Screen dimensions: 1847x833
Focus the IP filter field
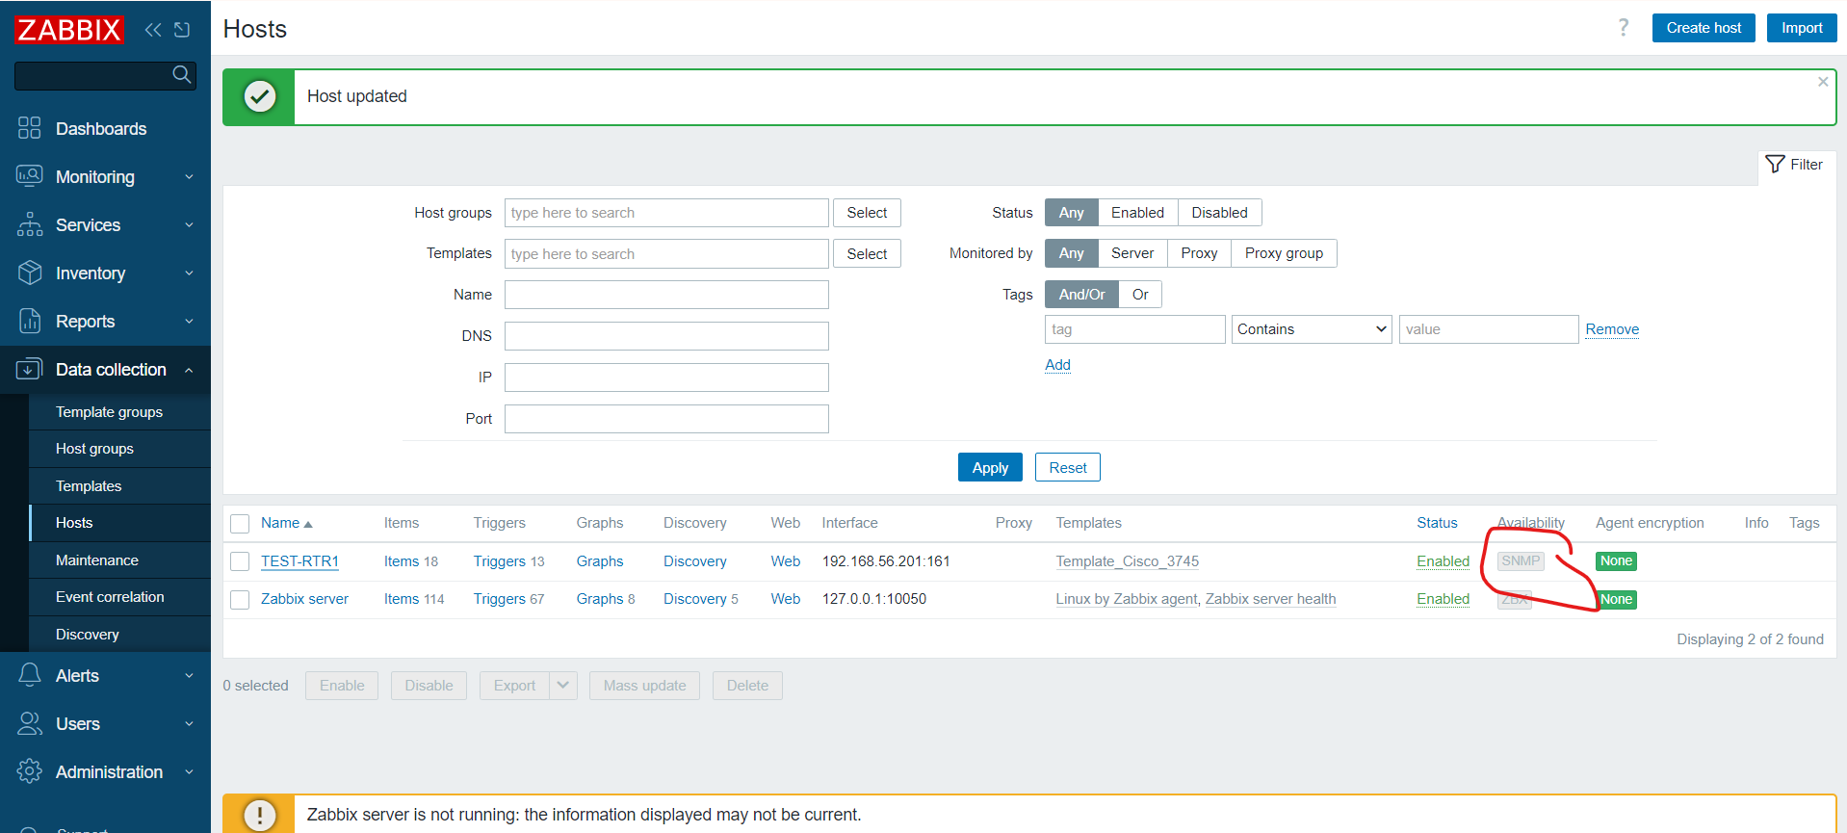coord(666,377)
